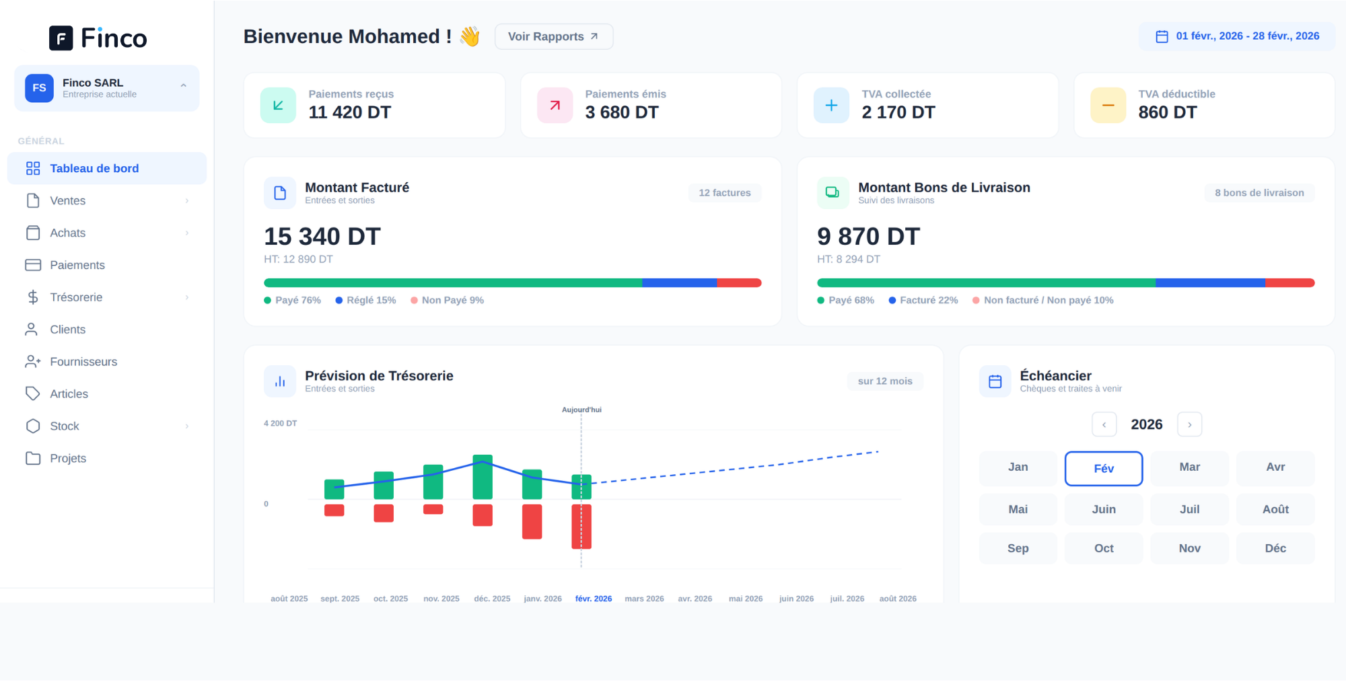Click the Trésorerie dollar icon
Screen dimensions: 1346x682
[x=33, y=297]
